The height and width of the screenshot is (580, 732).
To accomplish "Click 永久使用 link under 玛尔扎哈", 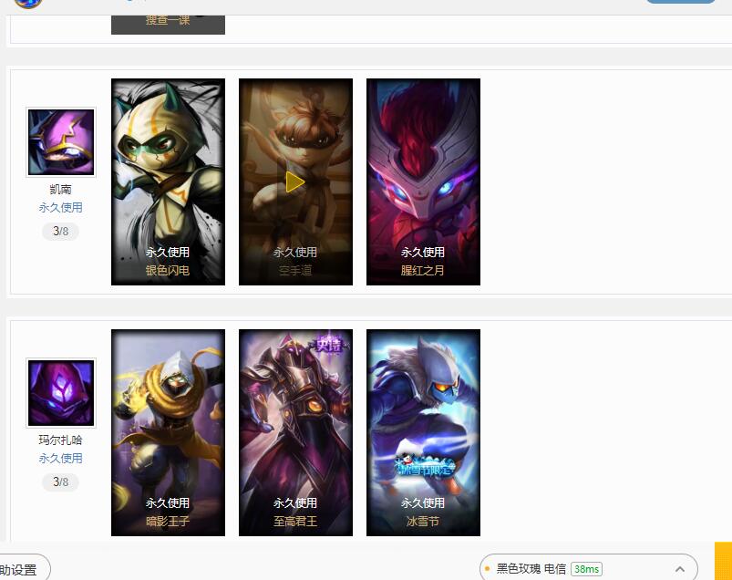I will (x=61, y=459).
